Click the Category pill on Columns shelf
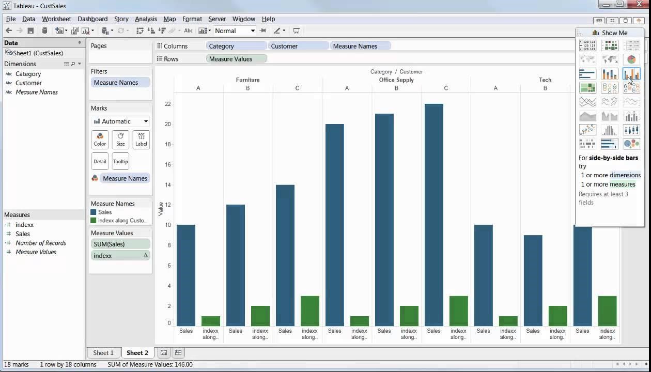 [236, 46]
